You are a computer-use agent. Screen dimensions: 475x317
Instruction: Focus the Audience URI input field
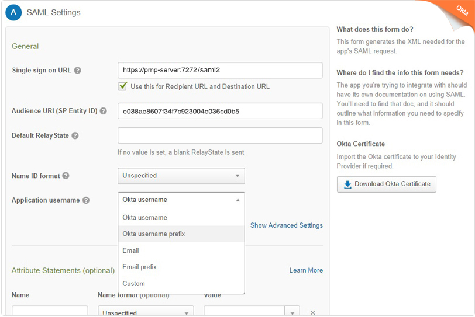point(220,111)
